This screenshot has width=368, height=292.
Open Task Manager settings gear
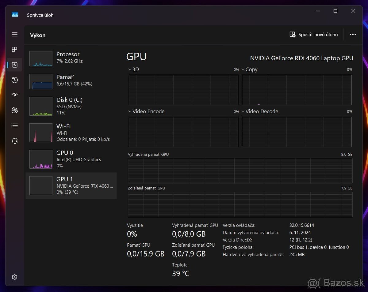pos(14,277)
